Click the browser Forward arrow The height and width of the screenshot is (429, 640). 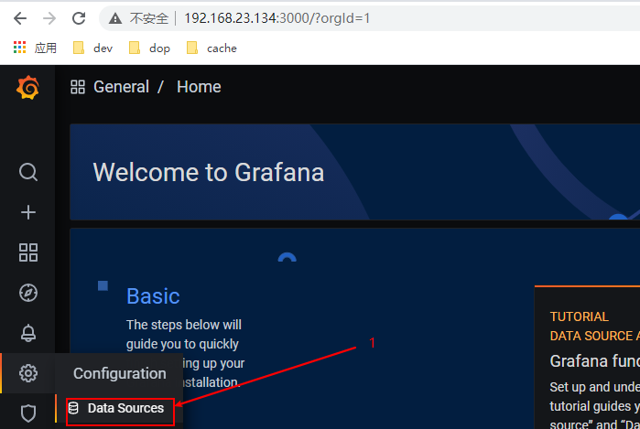[49, 18]
